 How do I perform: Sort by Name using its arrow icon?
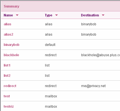17,15
